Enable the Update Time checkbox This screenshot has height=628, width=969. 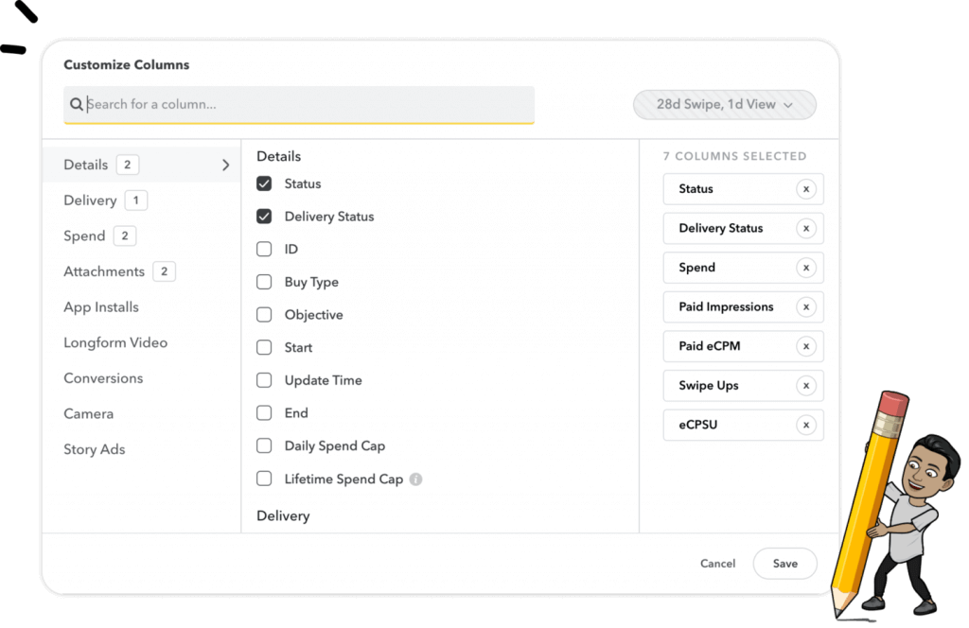coord(264,380)
